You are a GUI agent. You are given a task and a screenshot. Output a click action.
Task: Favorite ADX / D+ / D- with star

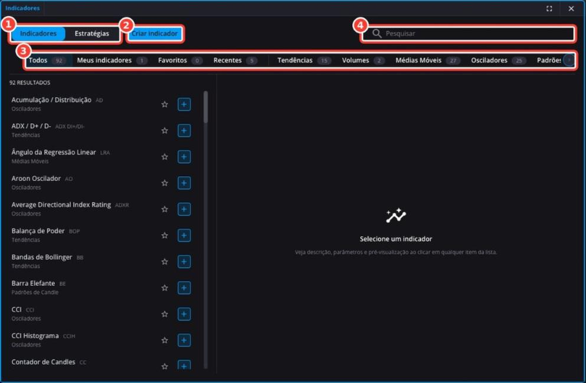pyautogui.click(x=165, y=130)
